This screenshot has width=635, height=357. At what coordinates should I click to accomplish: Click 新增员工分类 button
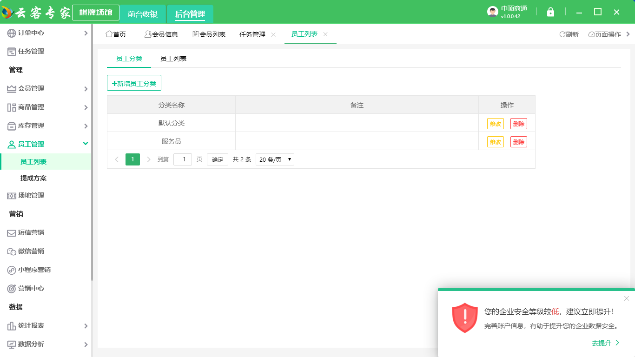click(134, 83)
